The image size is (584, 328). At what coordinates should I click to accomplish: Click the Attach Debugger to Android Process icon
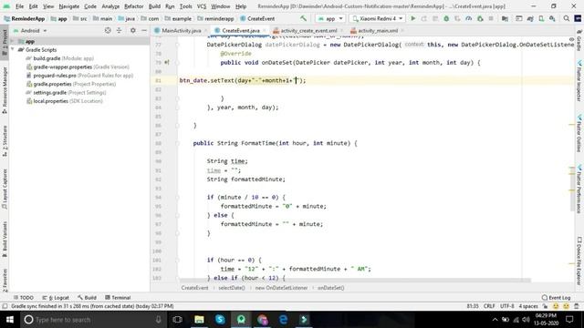click(480, 18)
